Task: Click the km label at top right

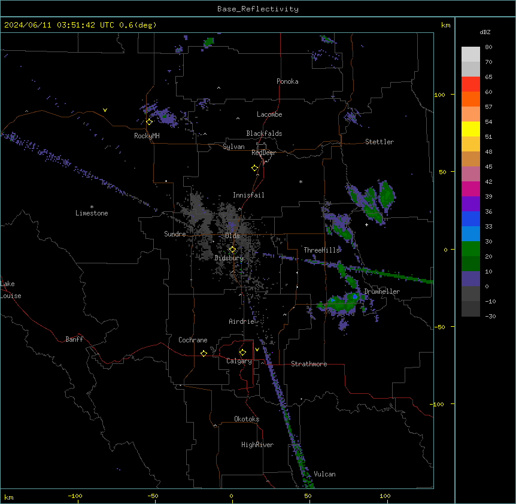Action: click(445, 25)
